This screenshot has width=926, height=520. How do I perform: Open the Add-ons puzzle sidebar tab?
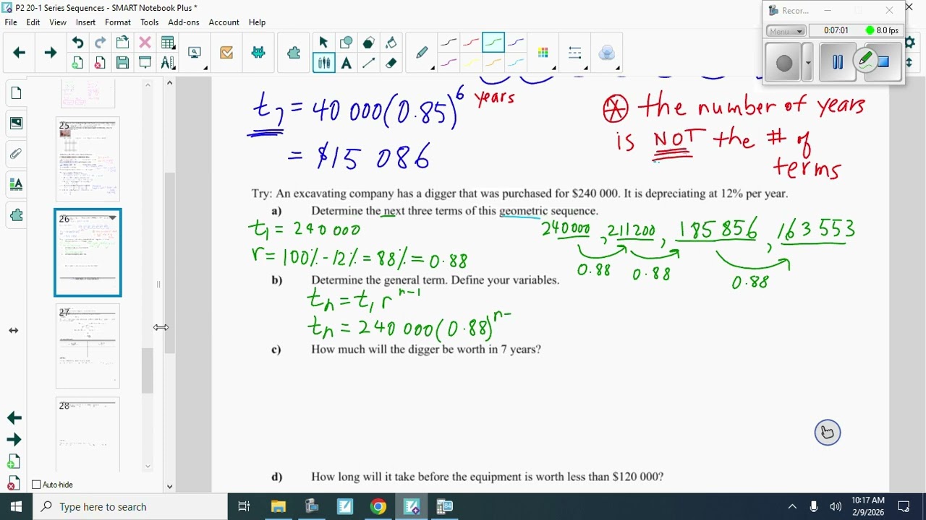(x=16, y=214)
